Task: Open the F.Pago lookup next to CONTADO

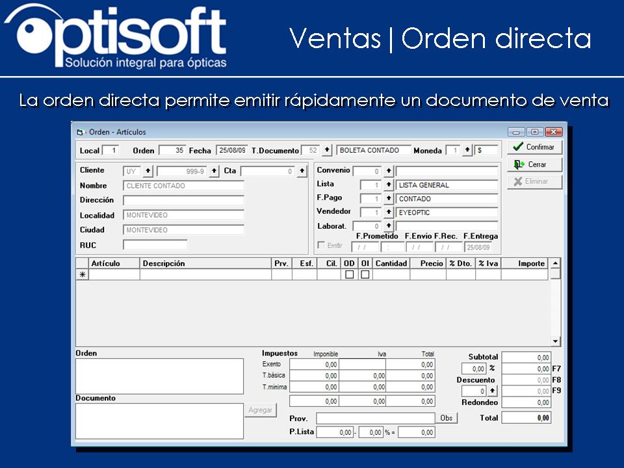Action: point(388,198)
